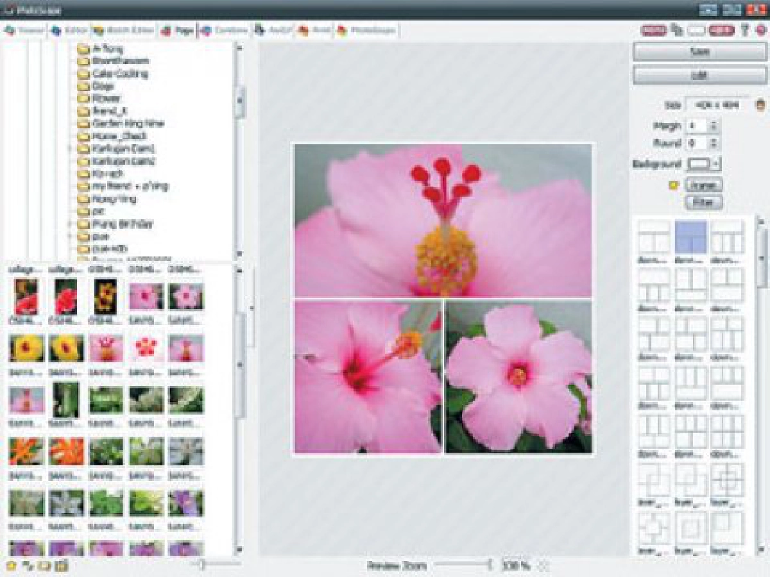Adjust the Preview Zoom slider

(x=490, y=565)
